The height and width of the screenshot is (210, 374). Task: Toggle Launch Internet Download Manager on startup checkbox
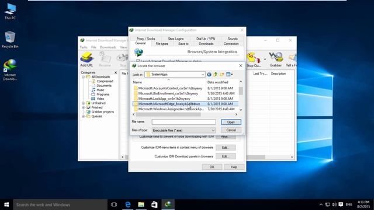138,61
